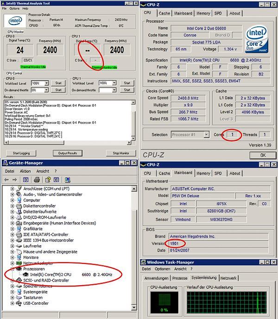
Task: Open the Cache tab in upper CPU-Z window
Action: (164, 13)
